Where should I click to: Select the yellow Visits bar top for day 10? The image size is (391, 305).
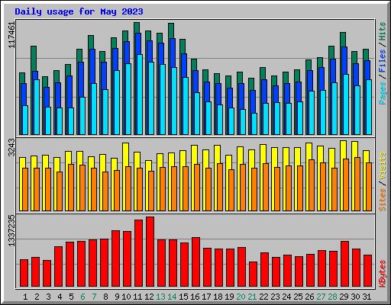pyautogui.click(x=125, y=155)
